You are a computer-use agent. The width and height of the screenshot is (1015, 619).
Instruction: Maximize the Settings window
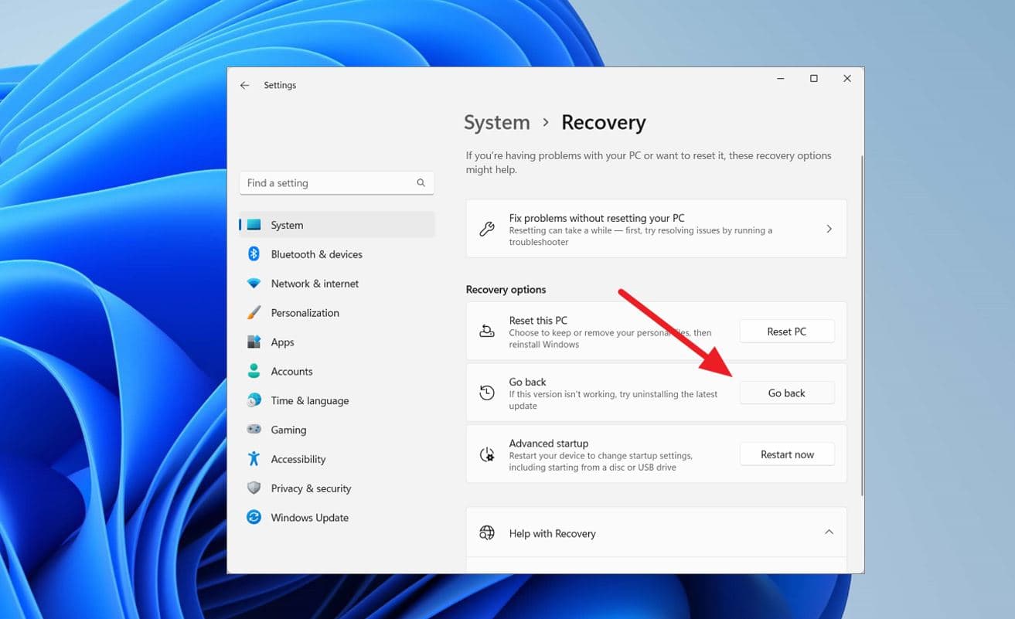click(x=813, y=79)
